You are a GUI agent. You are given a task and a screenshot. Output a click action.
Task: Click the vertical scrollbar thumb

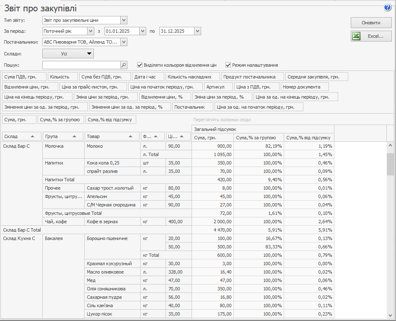coord(390,164)
